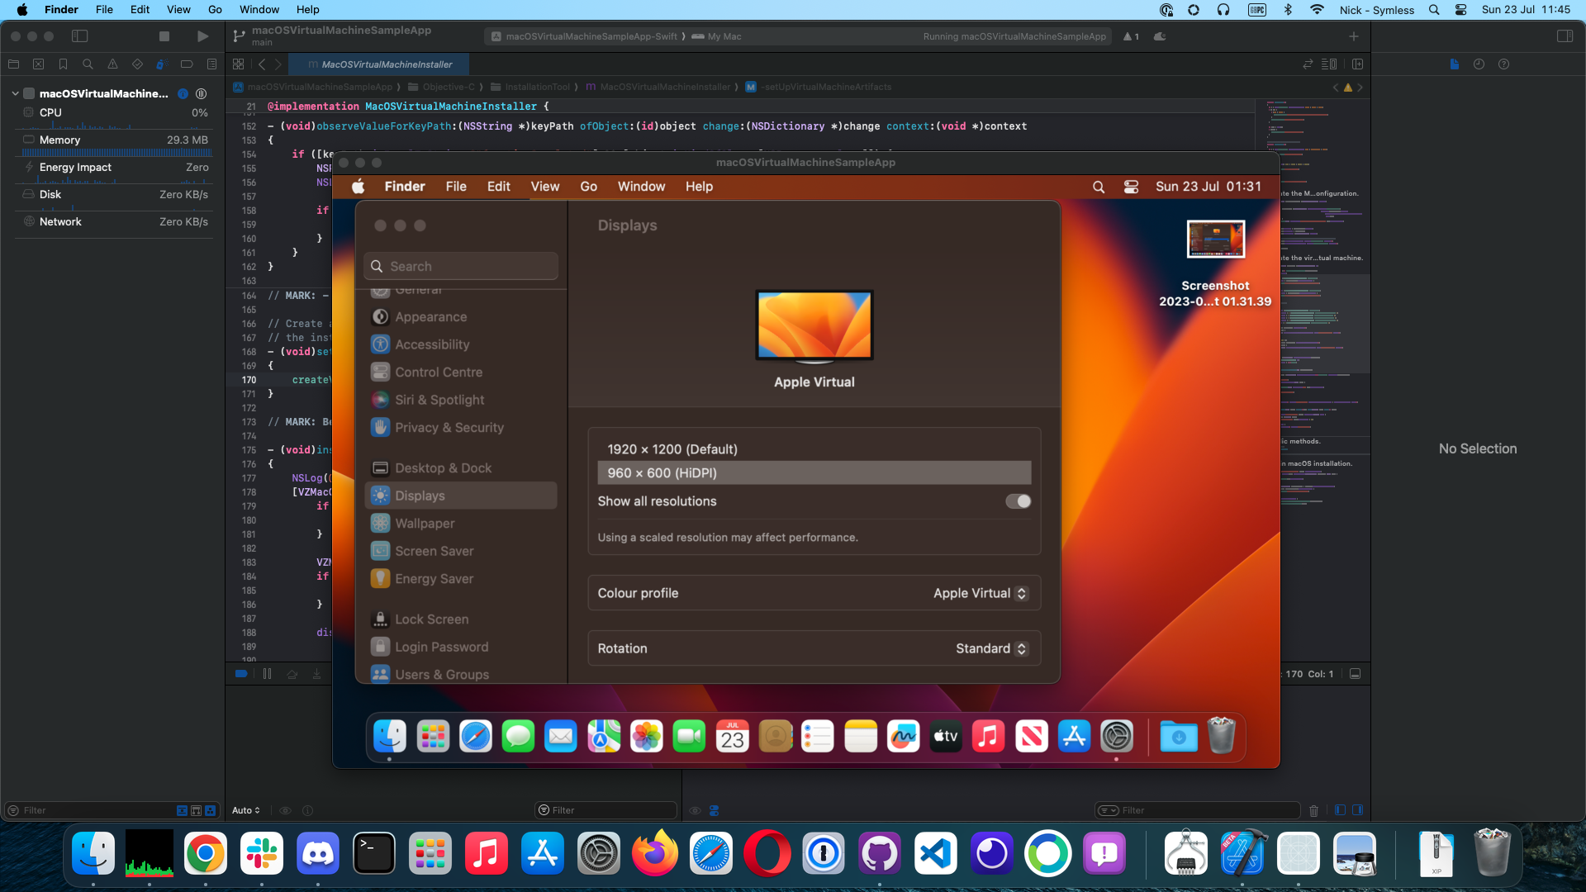Open the Colour profile dropdown
The image size is (1586, 892).
(980, 593)
